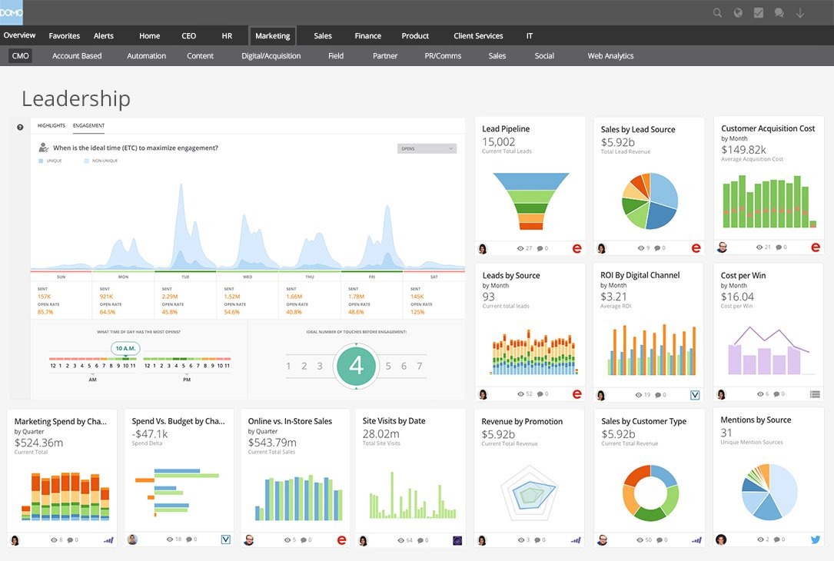Select number 6 on touches selector
Image resolution: width=834 pixels, height=561 pixels.
click(x=404, y=366)
